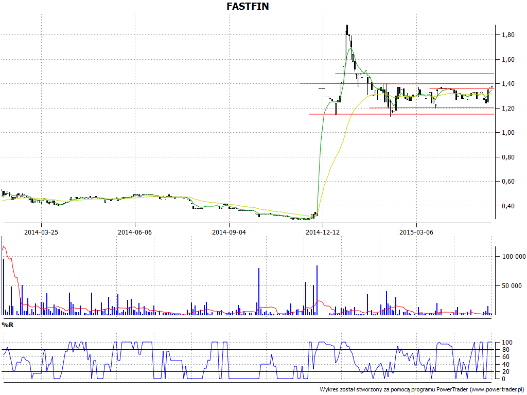Click the 1,00 price axis value
The height and width of the screenshot is (395, 527).
508,133
